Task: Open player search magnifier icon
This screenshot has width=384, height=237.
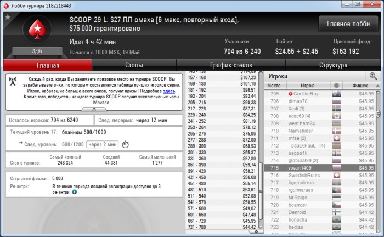Action: pyautogui.click(x=373, y=76)
